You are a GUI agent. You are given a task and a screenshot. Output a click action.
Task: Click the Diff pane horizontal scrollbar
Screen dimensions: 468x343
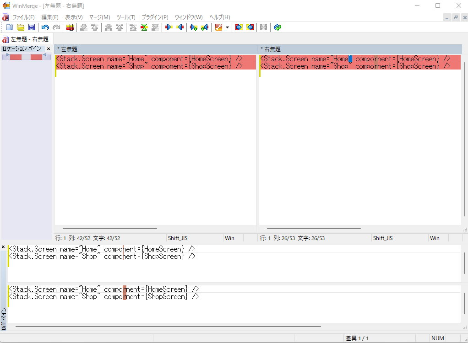(168, 327)
